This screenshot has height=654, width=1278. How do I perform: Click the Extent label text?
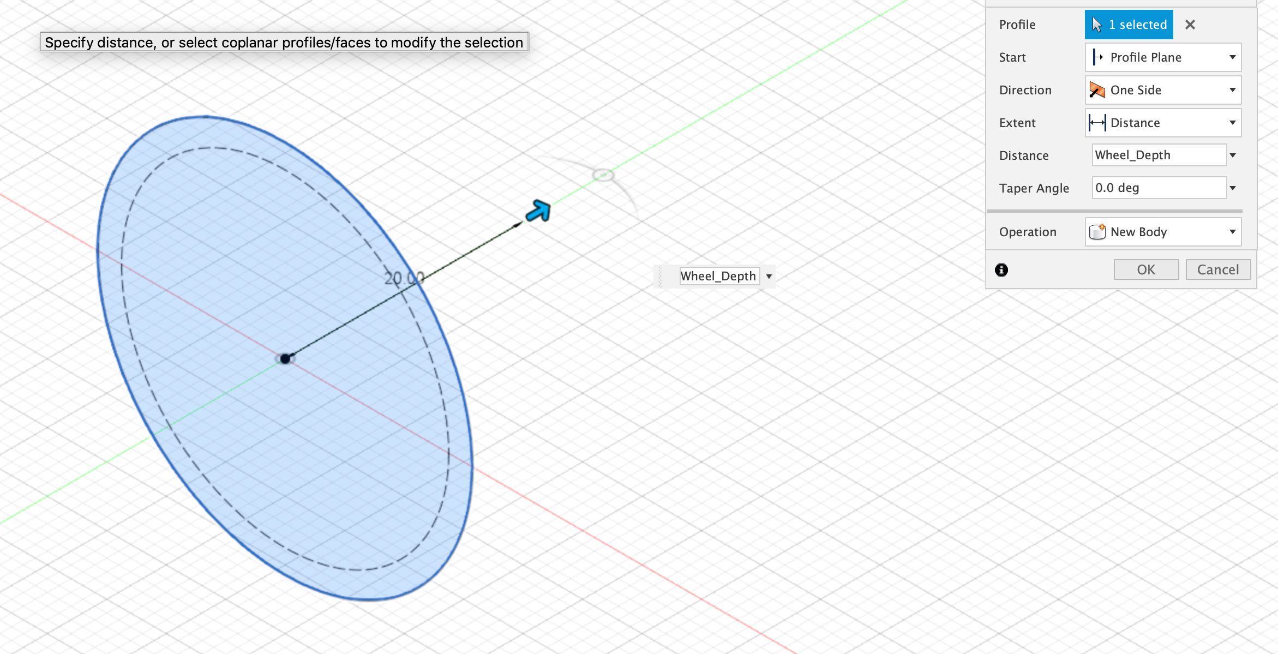click(x=1017, y=123)
